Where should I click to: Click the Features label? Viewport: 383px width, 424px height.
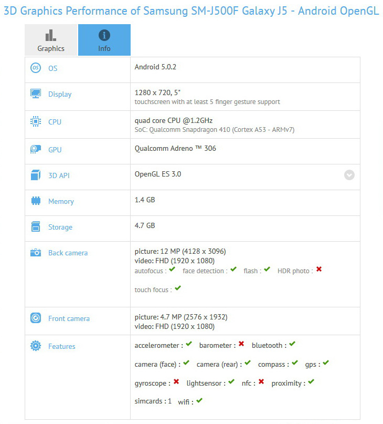coord(62,346)
